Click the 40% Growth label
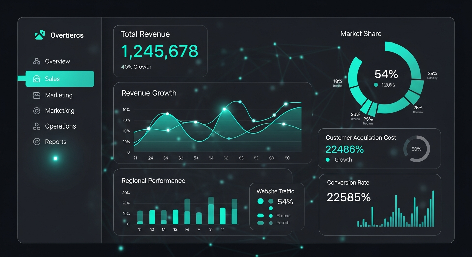Screen dimensions: 472x257 (x=136, y=67)
